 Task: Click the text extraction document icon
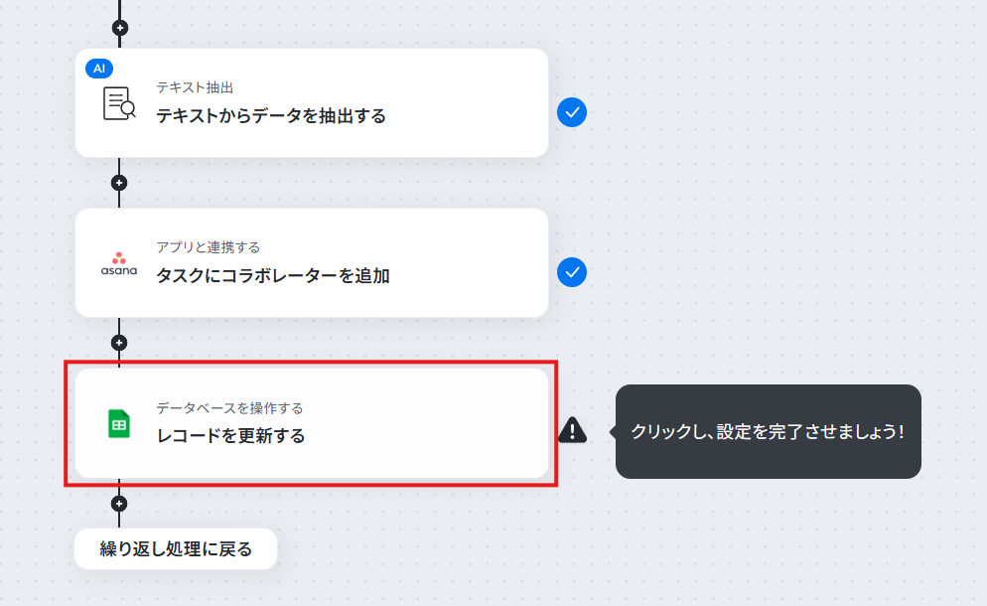(x=119, y=103)
